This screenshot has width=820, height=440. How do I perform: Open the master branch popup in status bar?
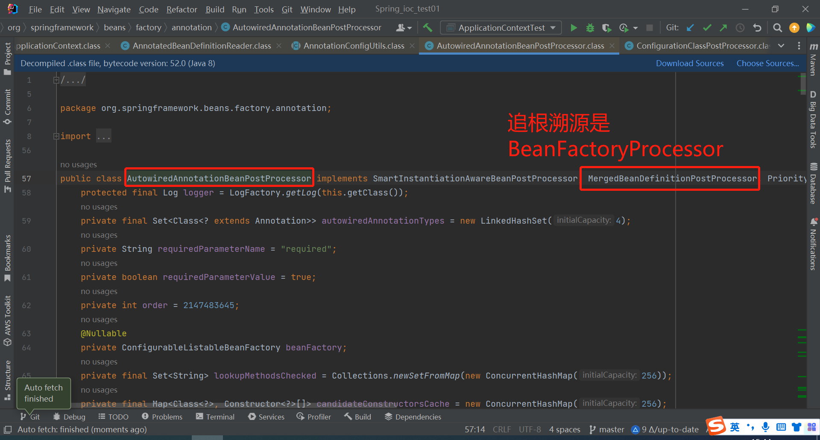click(606, 429)
